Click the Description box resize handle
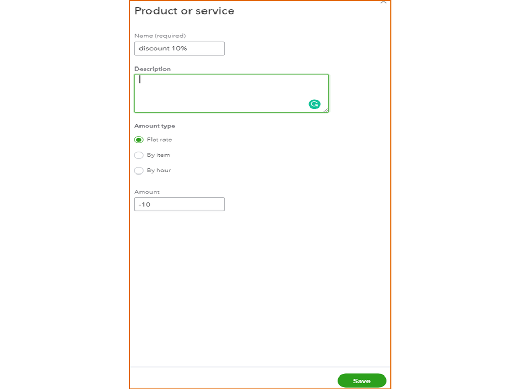Viewport: 520px width, 389px height. point(326,110)
